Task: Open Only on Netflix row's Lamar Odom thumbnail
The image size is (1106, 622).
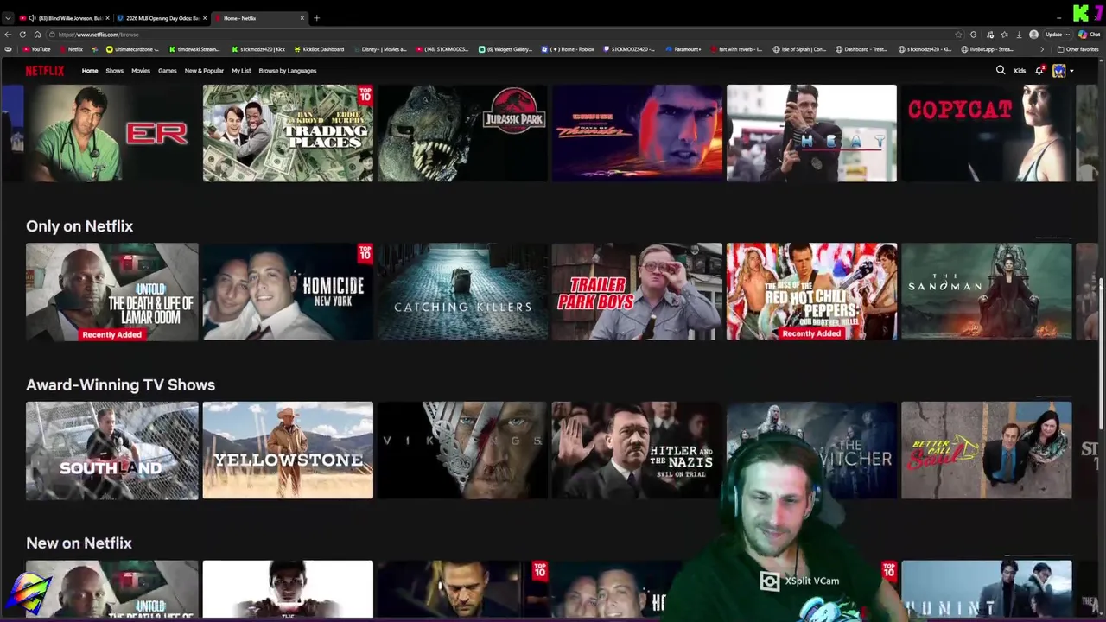Action: coord(111,291)
